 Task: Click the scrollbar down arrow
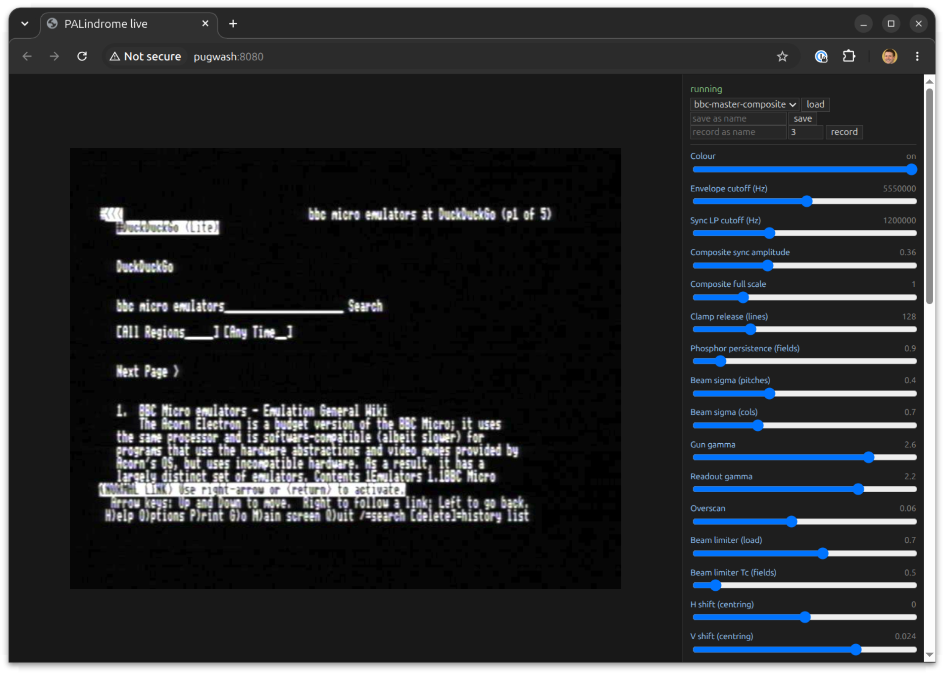tap(929, 655)
